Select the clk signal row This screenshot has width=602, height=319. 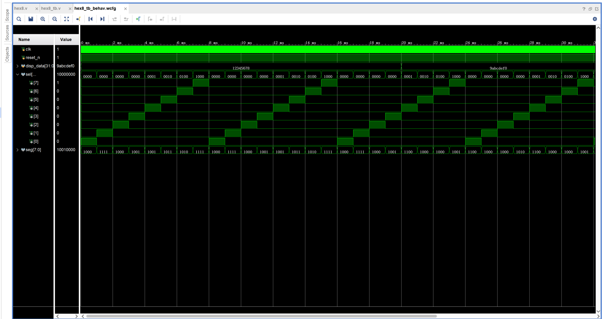pyautogui.click(x=28, y=49)
